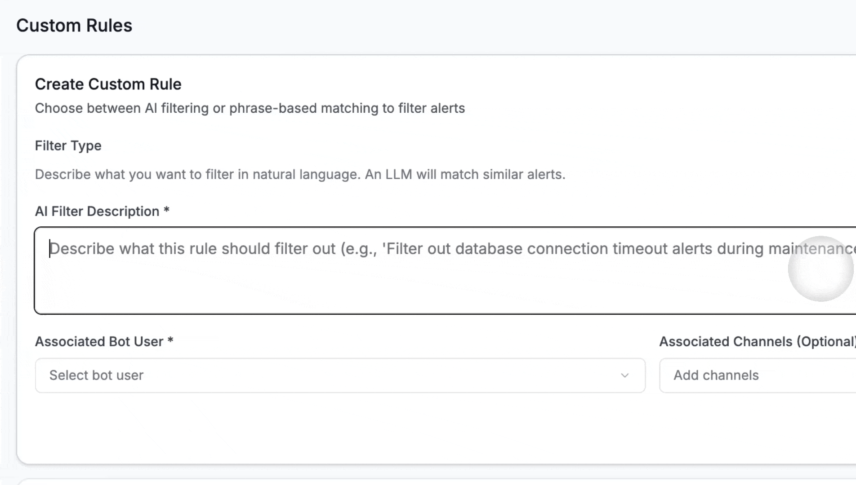Click the AI Filter Description label
The height and width of the screenshot is (485, 856).
(97, 211)
